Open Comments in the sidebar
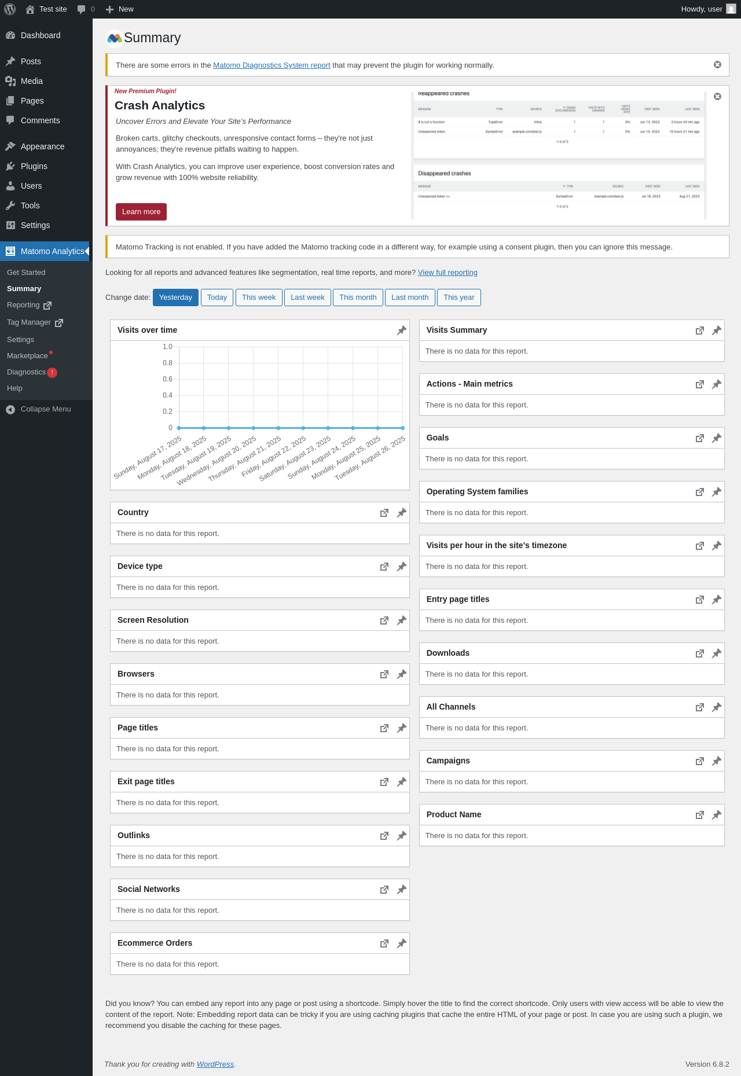This screenshot has height=1076, width=741. click(46, 120)
